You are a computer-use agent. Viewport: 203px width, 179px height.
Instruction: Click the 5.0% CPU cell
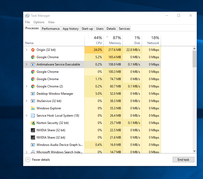94,94
